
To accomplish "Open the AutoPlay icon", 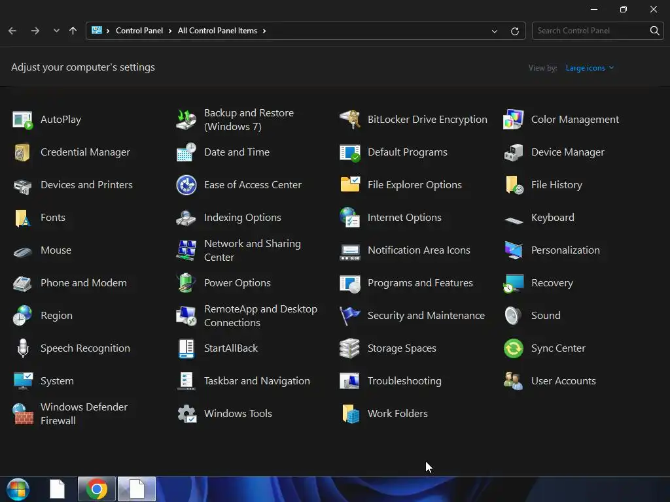I will pos(23,120).
